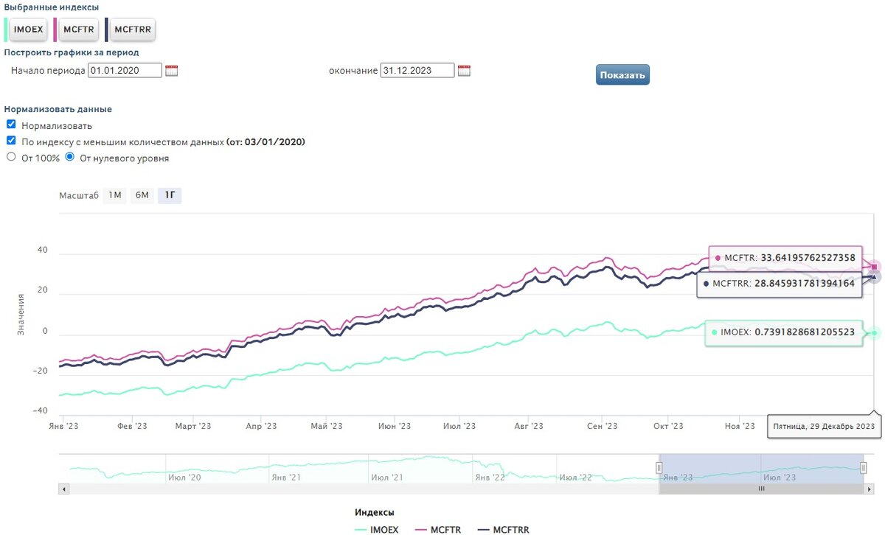Set chart scale to 6М
Image resolution: width=885 pixels, height=535 pixels.
(142, 195)
